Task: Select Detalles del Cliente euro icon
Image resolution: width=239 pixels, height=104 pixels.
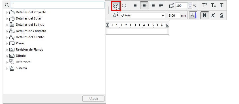Action: tap(12, 37)
